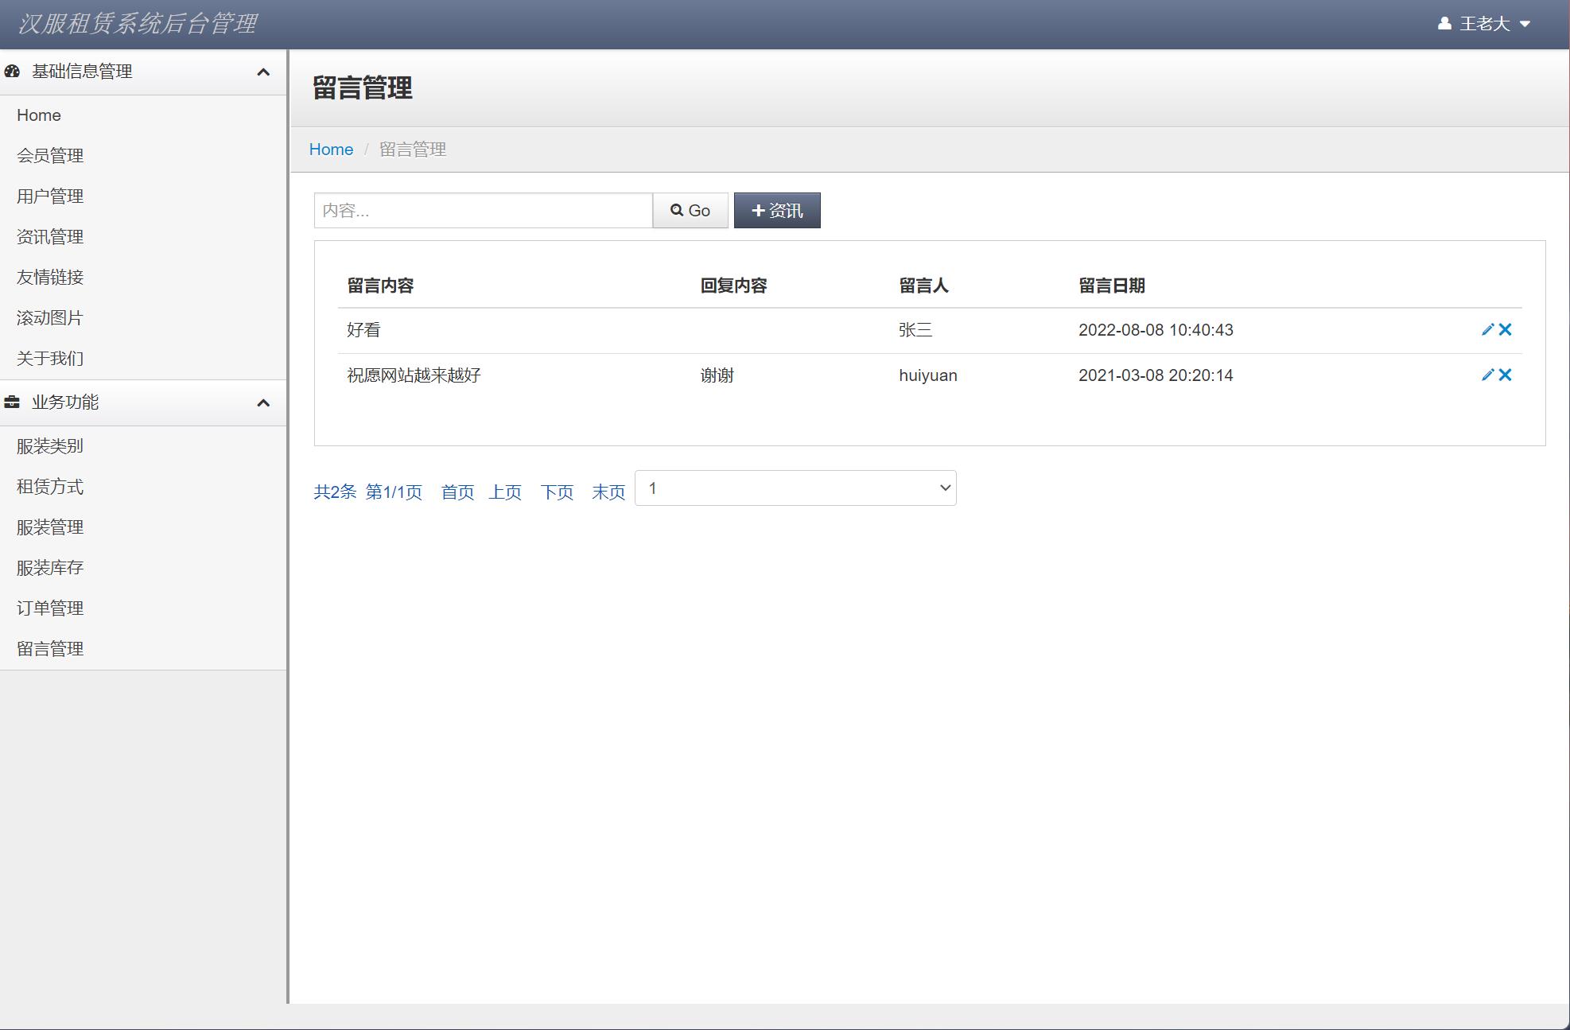The width and height of the screenshot is (1570, 1030).
Task: Click edit pencil for huiyuan's message
Action: pyautogui.click(x=1487, y=375)
